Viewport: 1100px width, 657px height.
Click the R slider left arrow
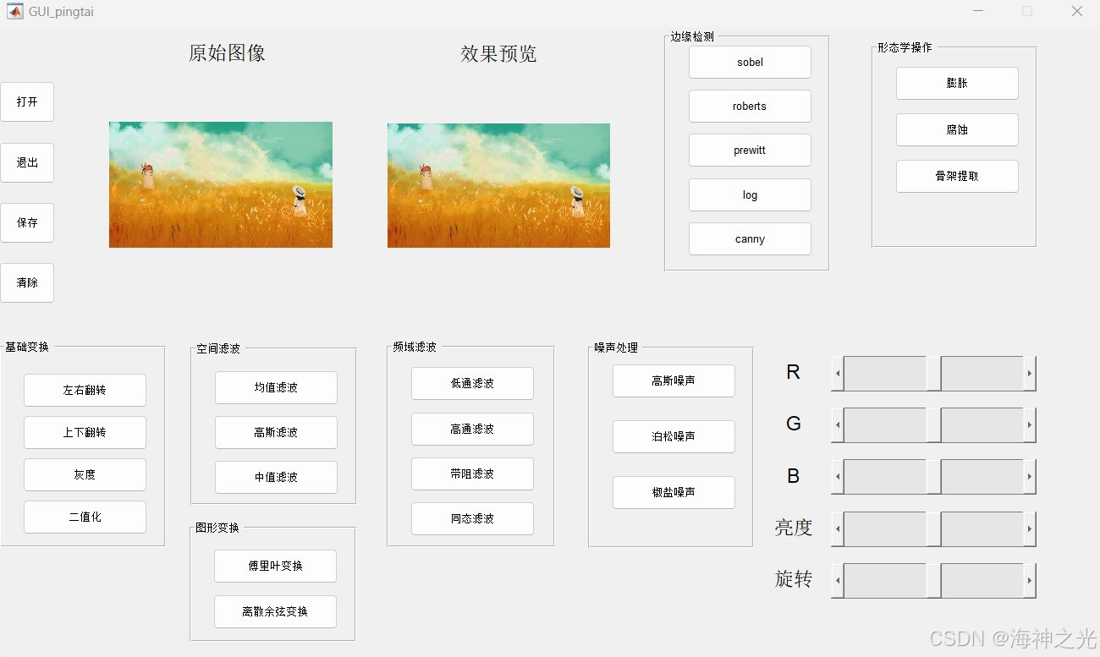pos(838,373)
